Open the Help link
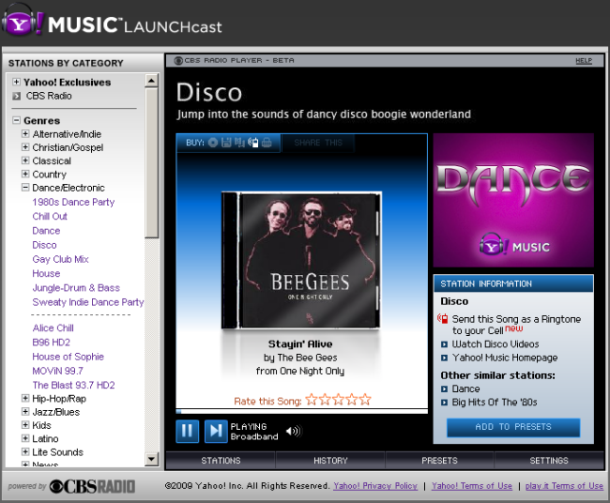610x503 pixels. 584,61
